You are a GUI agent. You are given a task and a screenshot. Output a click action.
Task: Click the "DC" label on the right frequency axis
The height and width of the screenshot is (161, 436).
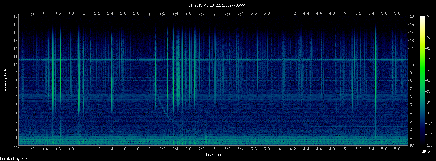point(412,145)
